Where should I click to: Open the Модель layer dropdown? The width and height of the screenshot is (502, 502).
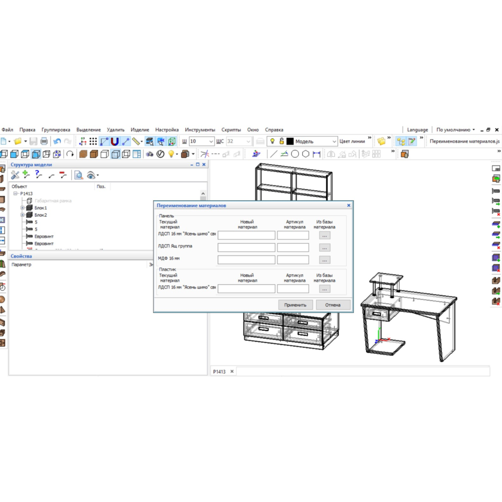(334, 142)
